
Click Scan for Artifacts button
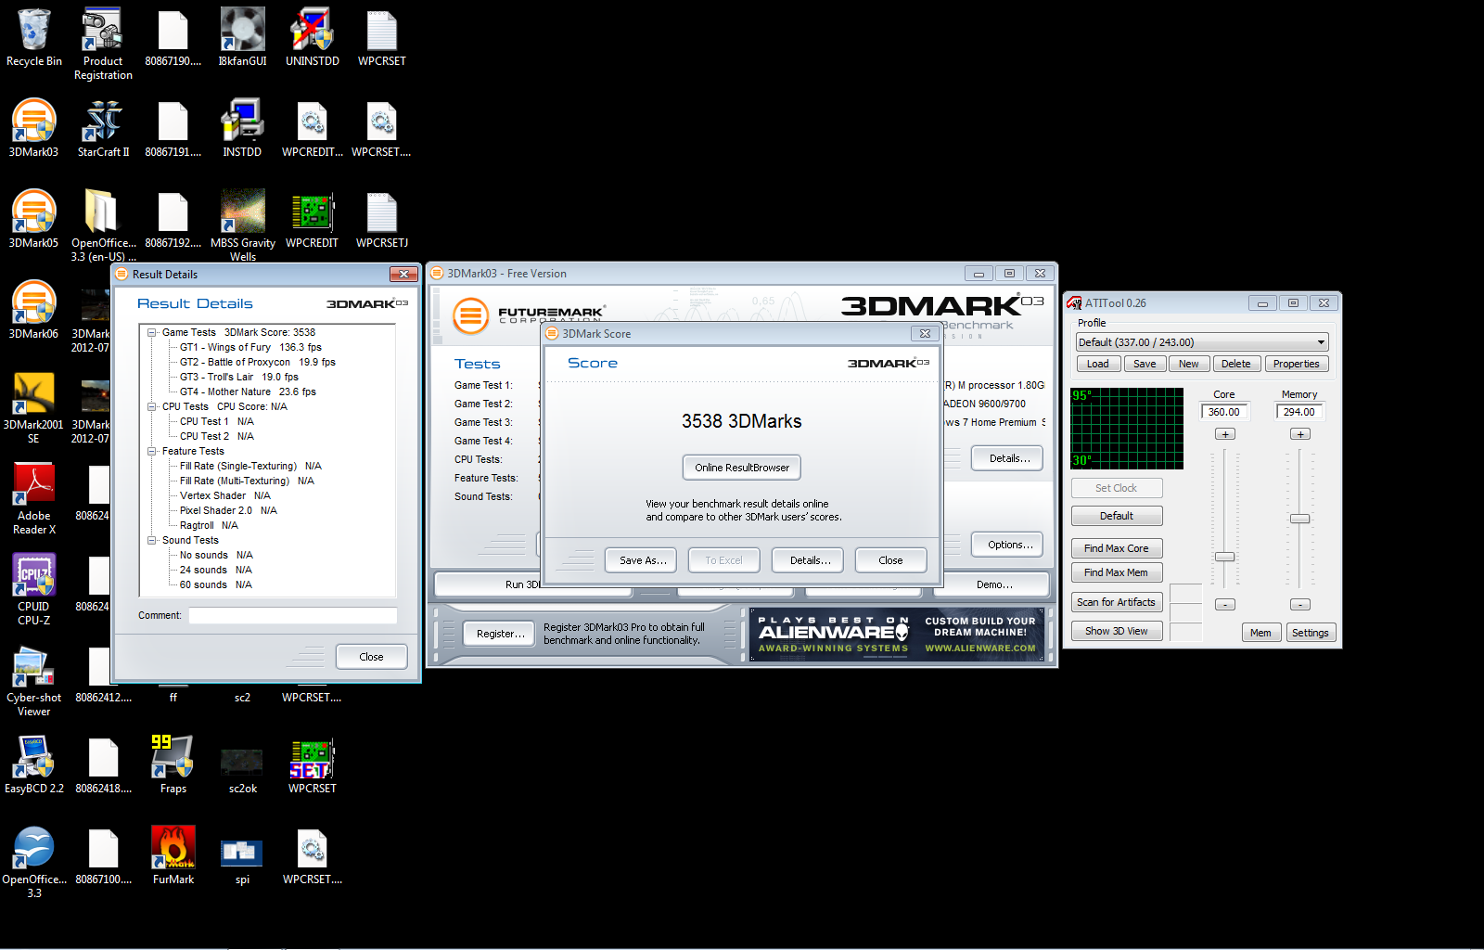(1117, 602)
